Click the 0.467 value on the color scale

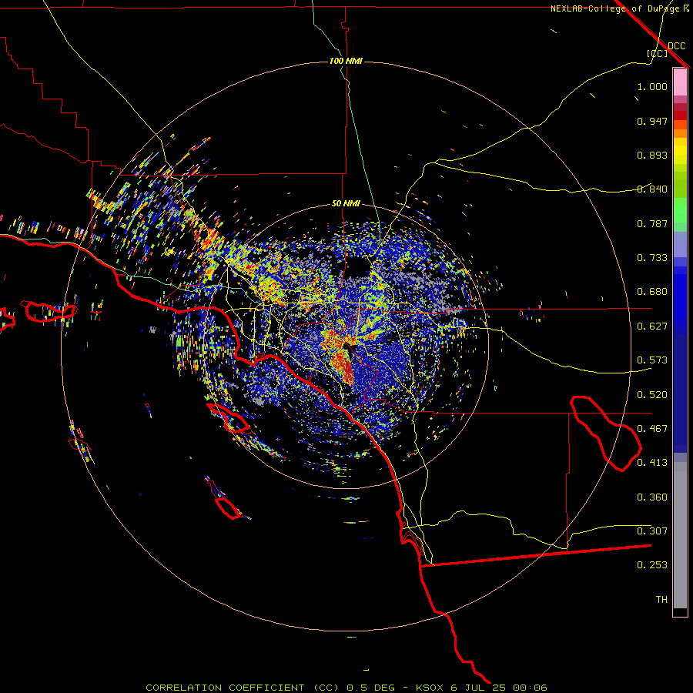[x=652, y=429]
